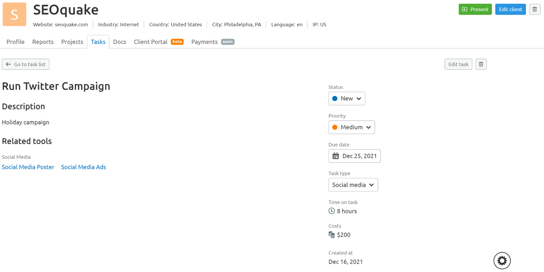
Task: Switch to the Docs tab
Action: [119, 42]
